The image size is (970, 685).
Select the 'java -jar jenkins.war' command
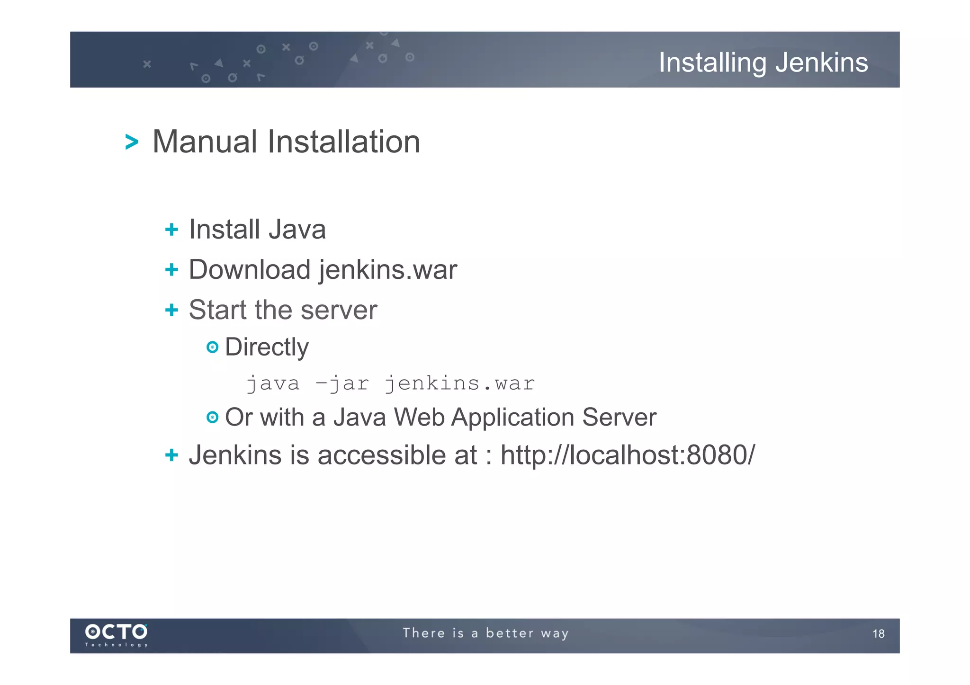pyautogui.click(x=391, y=383)
